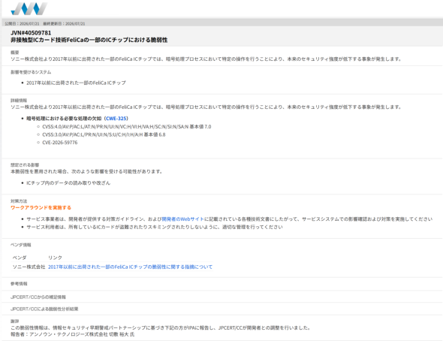Click the CVE-2026-59776 identifier text

coord(59,143)
